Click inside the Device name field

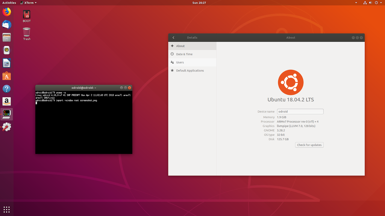[300, 111]
